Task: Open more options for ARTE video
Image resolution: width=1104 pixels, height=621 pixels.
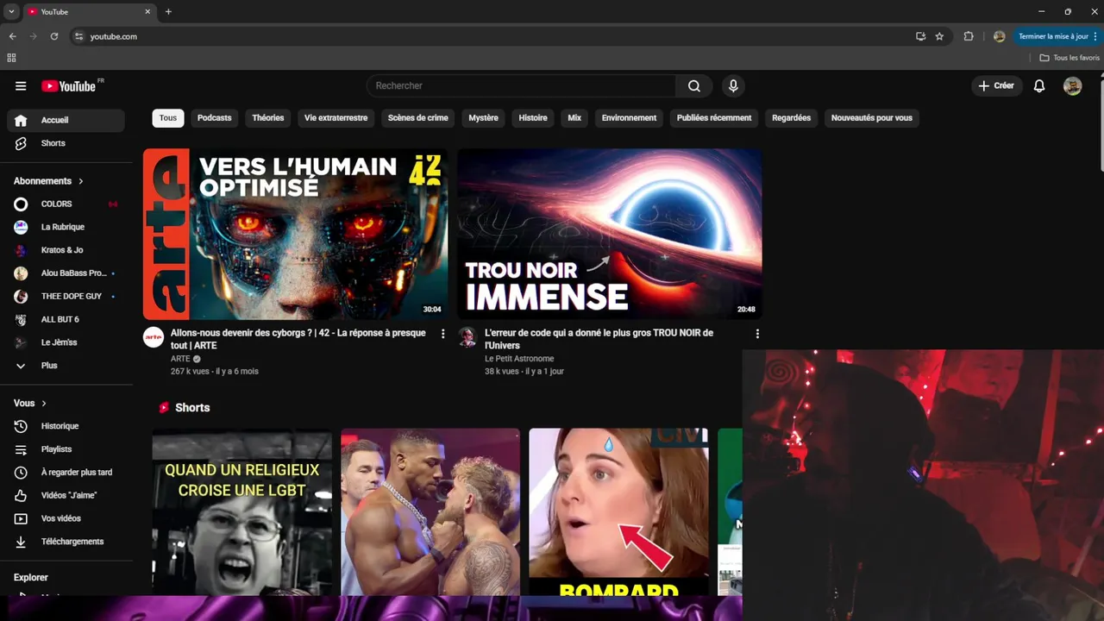Action: [x=443, y=334]
